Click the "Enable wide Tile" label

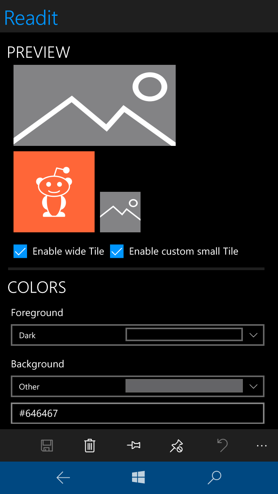tap(68, 251)
